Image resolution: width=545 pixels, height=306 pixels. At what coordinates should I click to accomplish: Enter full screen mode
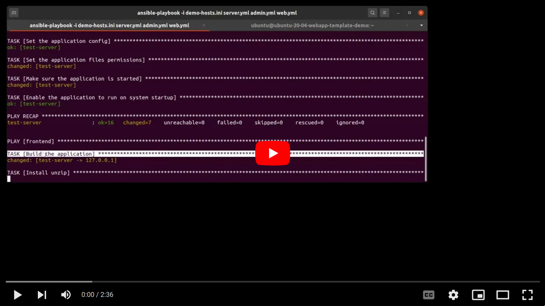[527, 295]
